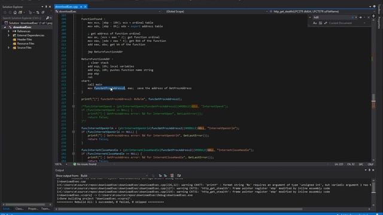This screenshot has width=383, height=215.
Task: Toggle Match whole word in Find box
Action: (x=320, y=23)
